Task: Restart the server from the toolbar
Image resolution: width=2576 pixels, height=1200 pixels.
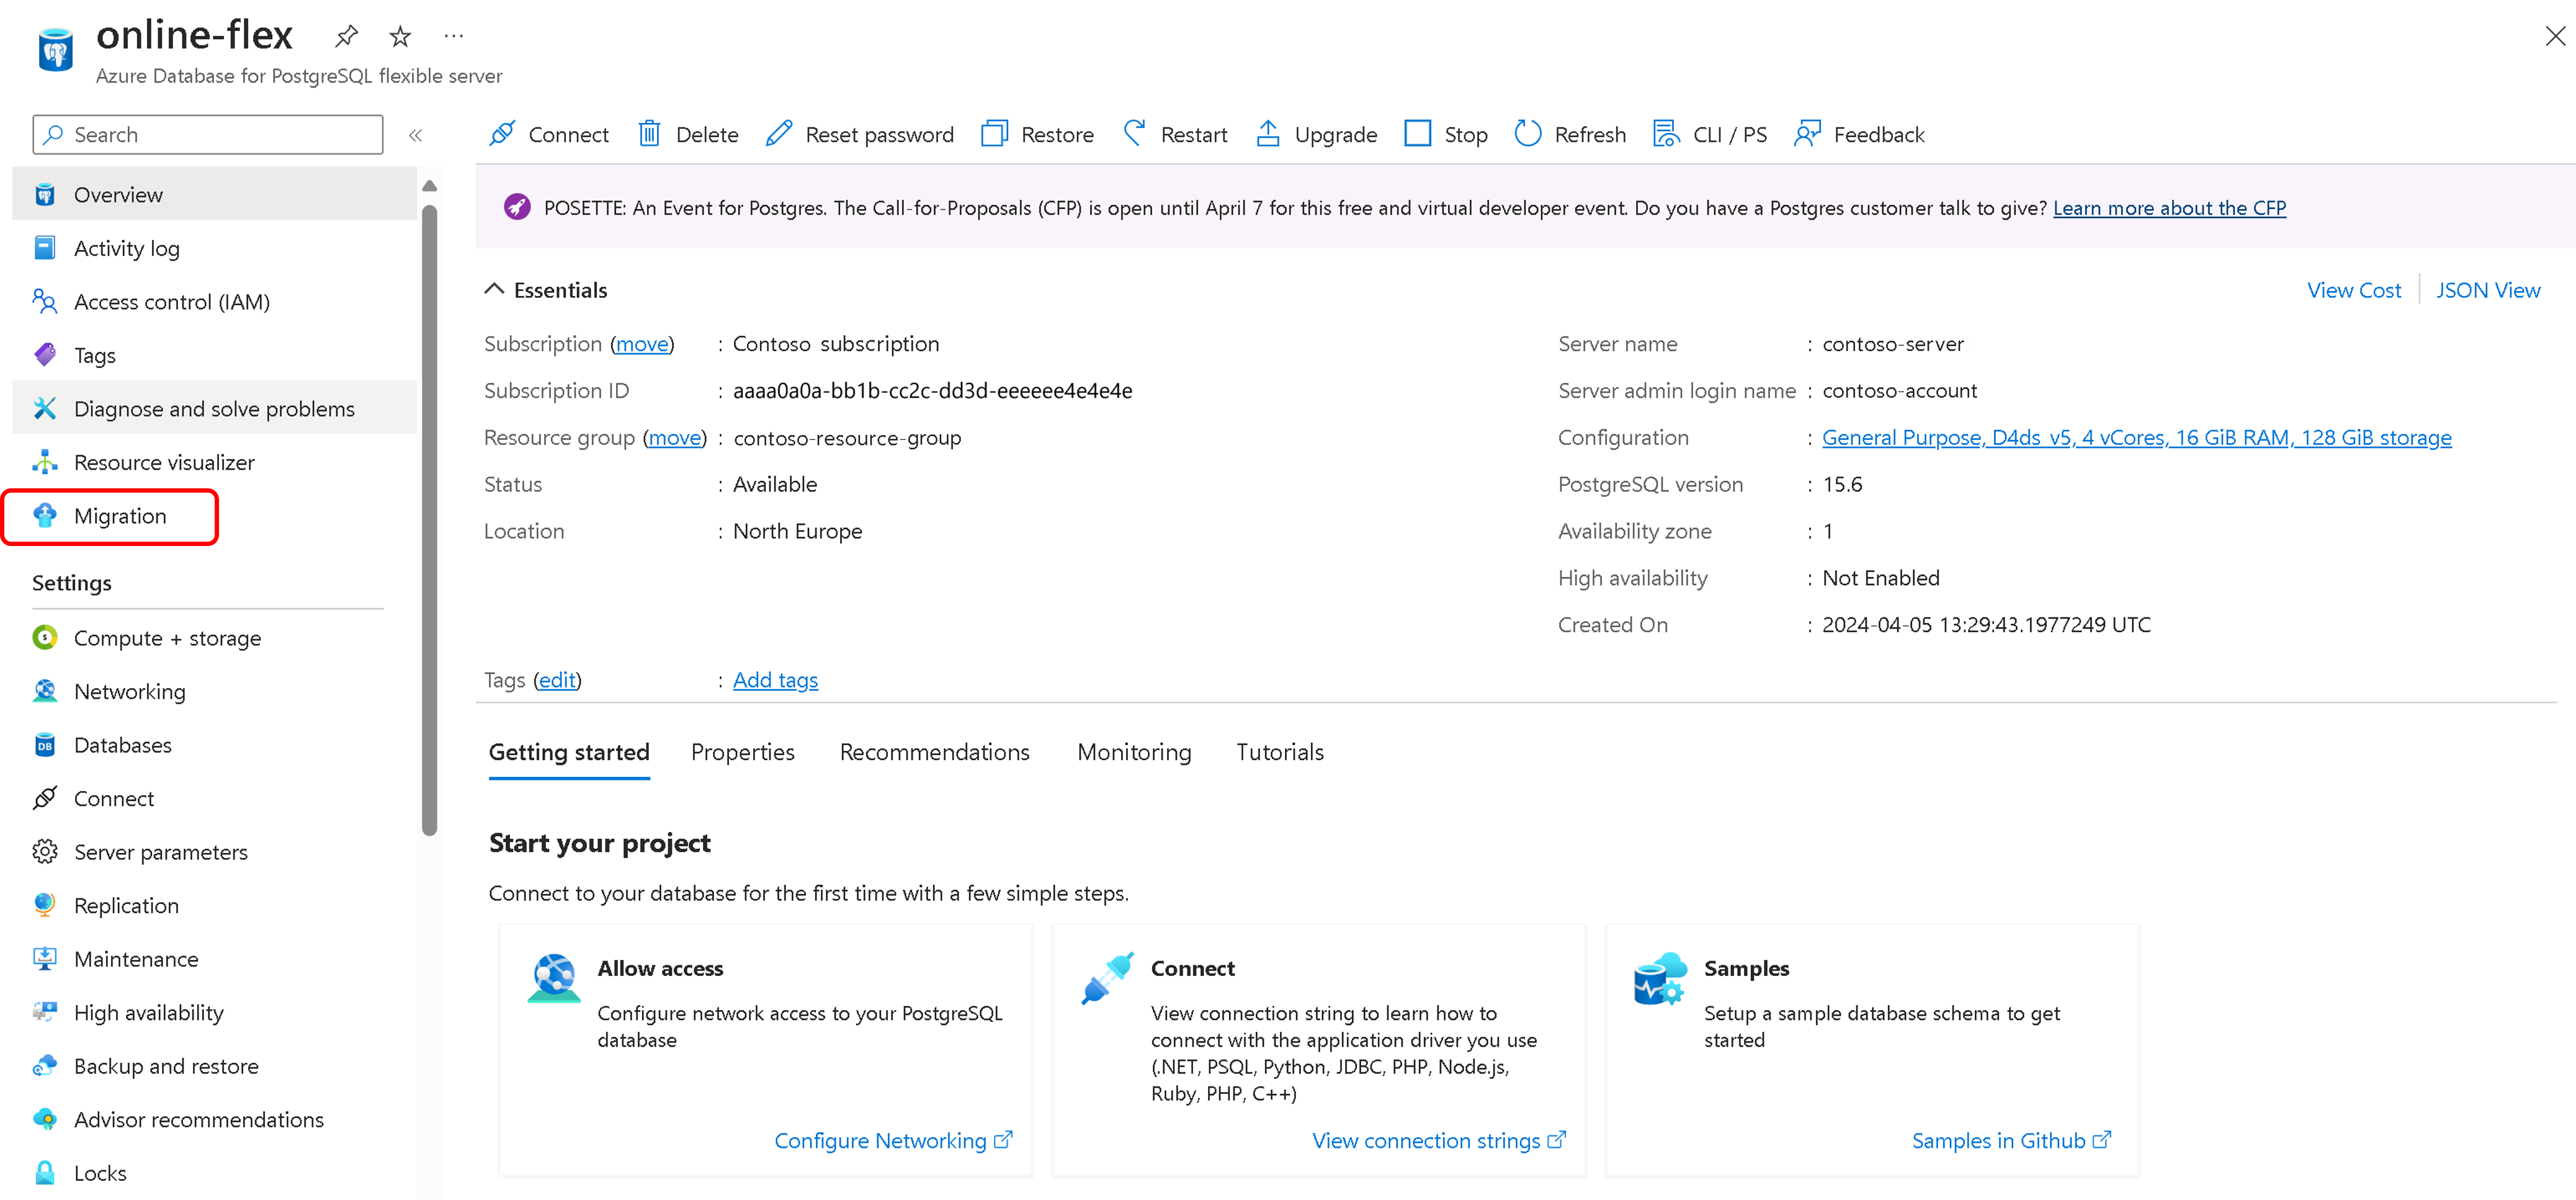Action: (x=1175, y=134)
